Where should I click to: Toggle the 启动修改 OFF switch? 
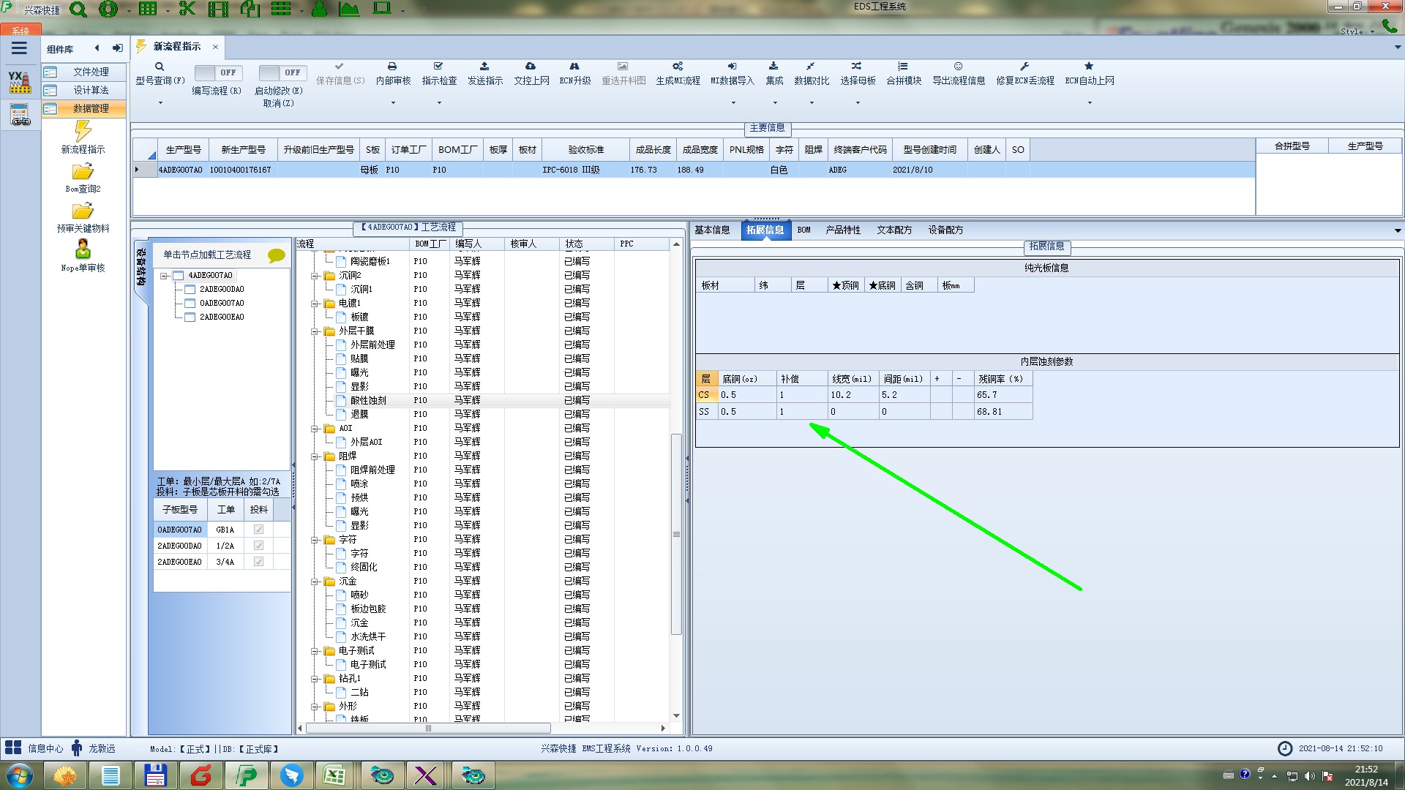282,72
